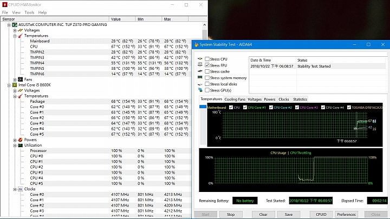
Task: Enable the Stress local disks checkbox
Action: 207,84
